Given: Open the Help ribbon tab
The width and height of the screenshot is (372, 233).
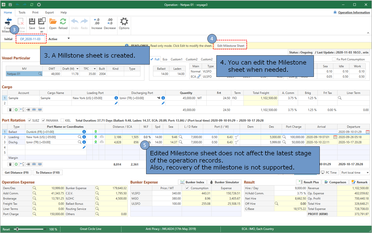Looking at the screenshot, I should pos(64,12).
